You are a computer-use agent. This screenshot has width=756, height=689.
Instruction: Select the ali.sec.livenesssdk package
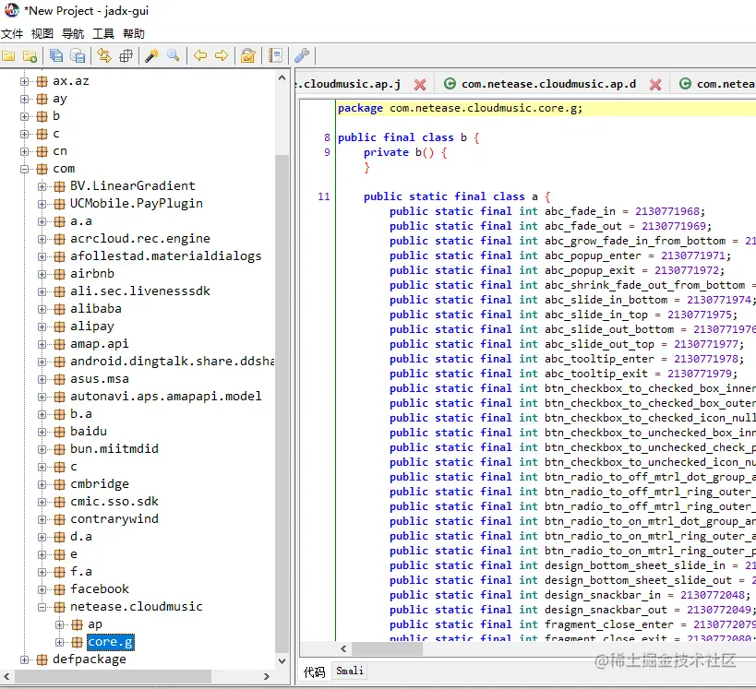tap(140, 291)
